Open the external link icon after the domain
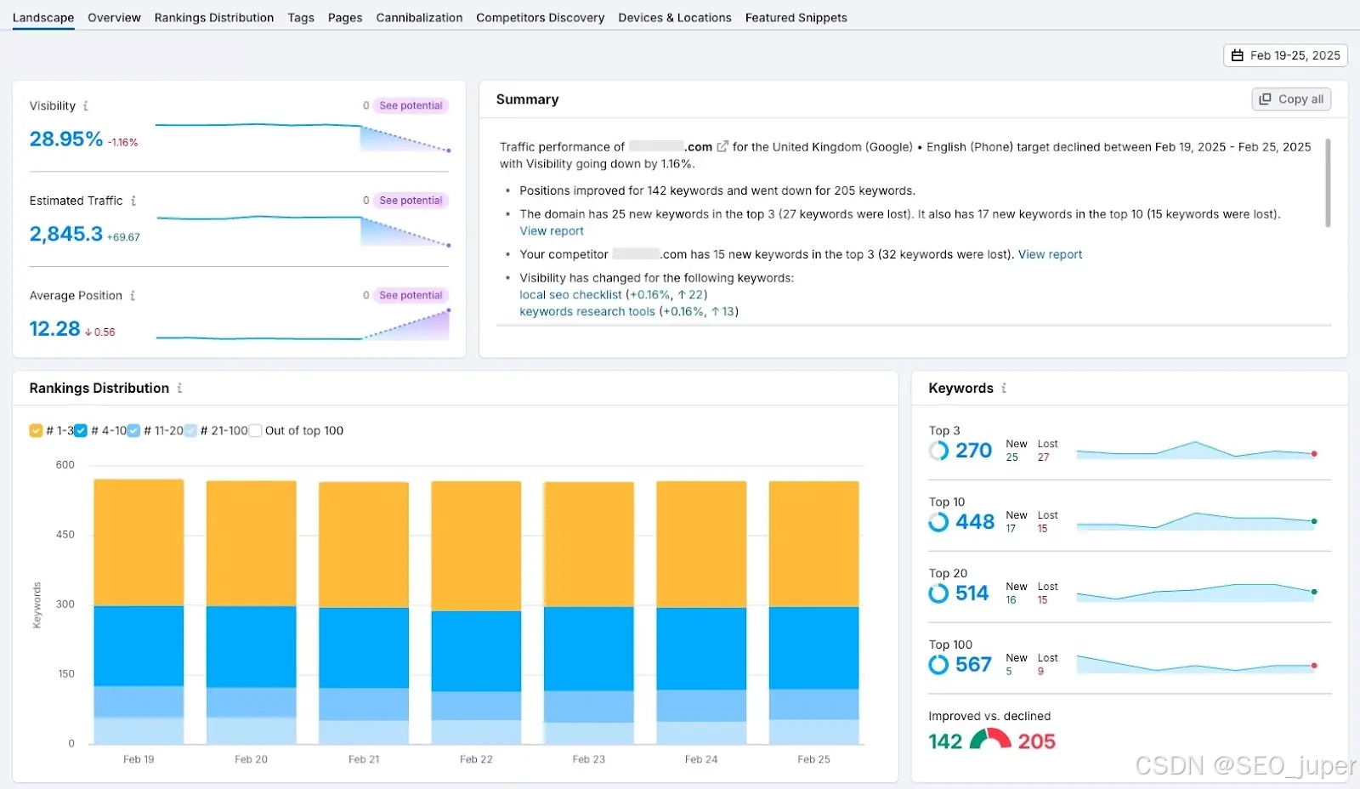 point(722,146)
